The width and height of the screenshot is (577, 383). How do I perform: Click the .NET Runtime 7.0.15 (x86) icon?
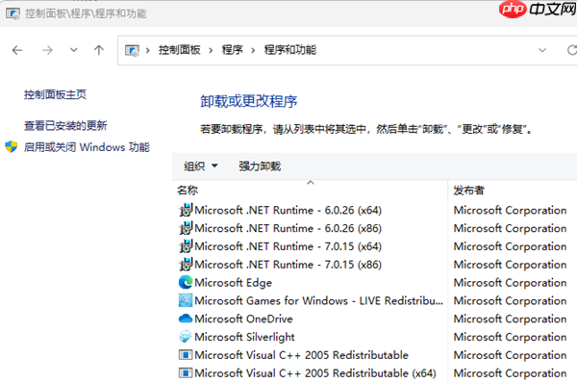point(186,264)
